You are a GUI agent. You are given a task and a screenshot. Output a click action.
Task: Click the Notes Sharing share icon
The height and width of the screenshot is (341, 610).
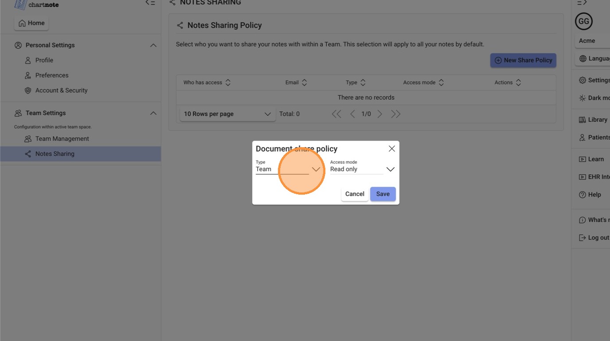click(28, 154)
